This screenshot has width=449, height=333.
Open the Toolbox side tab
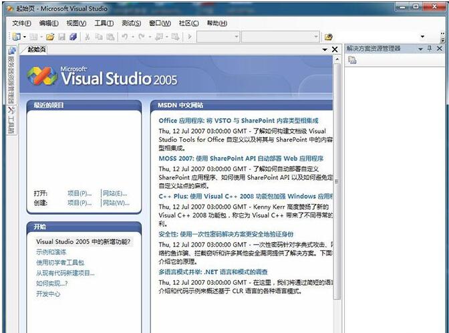coord(11,120)
